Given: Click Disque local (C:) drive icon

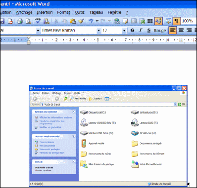Looking at the screenshot, I should point(84,113).
